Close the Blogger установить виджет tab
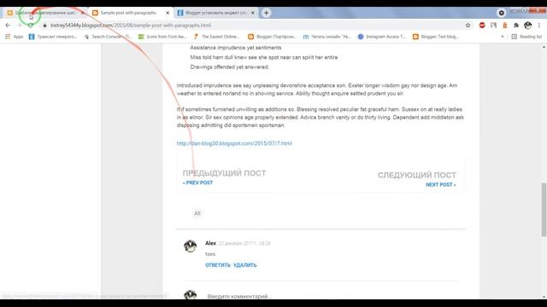 [253, 13]
